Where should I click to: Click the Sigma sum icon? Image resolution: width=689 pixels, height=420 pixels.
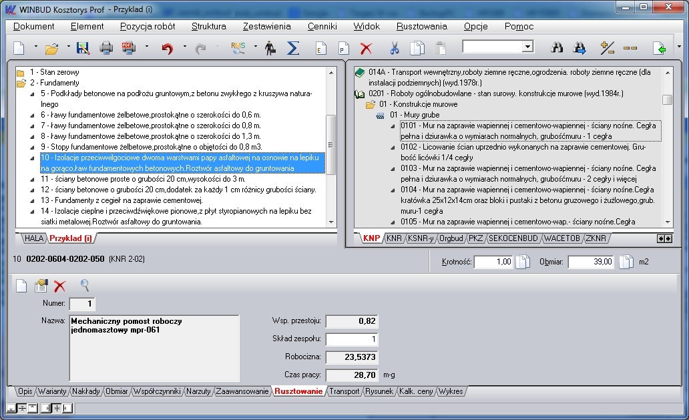click(x=293, y=48)
